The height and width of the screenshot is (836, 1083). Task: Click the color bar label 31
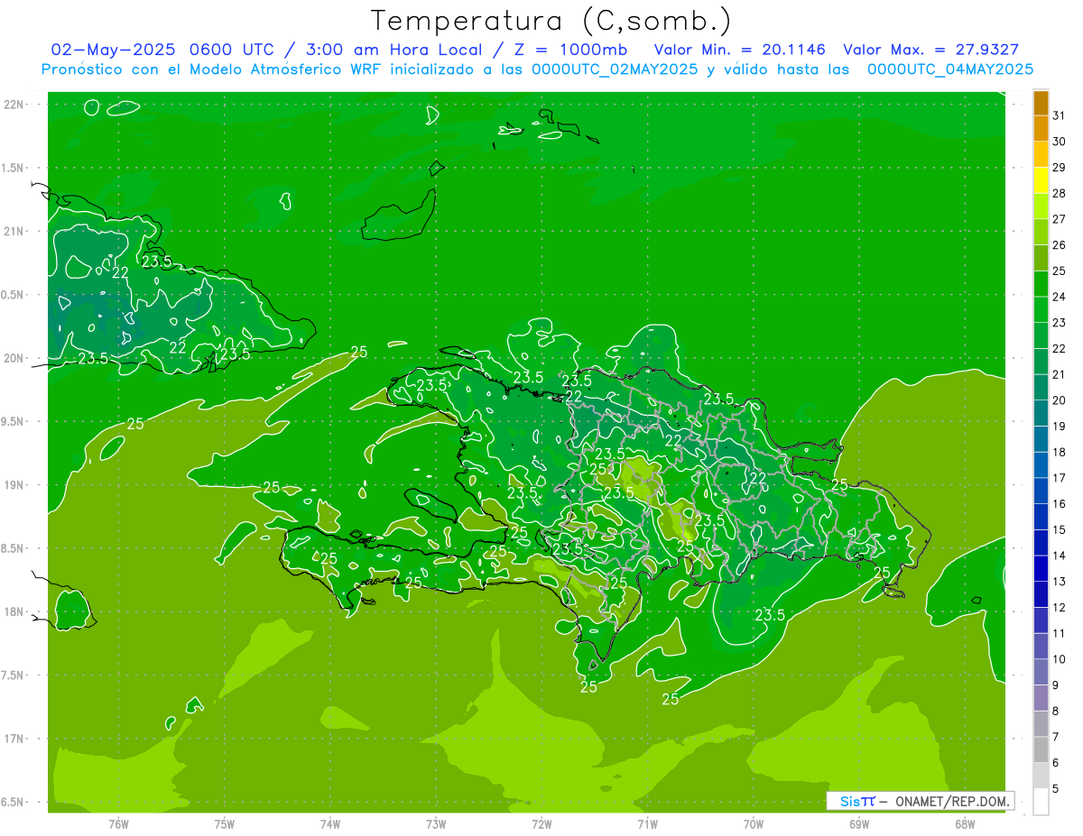[1060, 115]
